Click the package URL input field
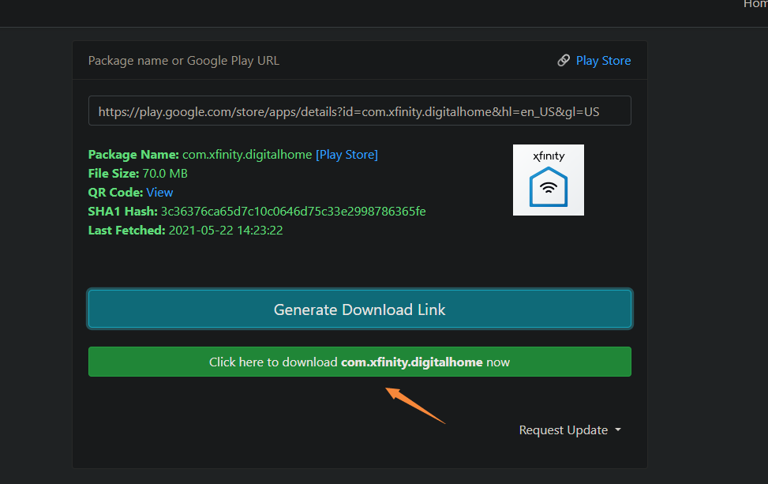This screenshot has width=768, height=484. click(359, 111)
